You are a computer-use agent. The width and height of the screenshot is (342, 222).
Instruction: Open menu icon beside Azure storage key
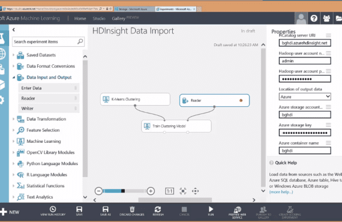[328, 125]
